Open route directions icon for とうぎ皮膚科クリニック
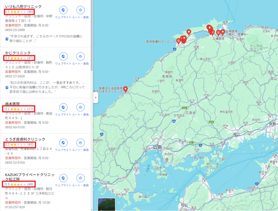The width and height of the screenshot is (278, 211). tap(81, 143)
